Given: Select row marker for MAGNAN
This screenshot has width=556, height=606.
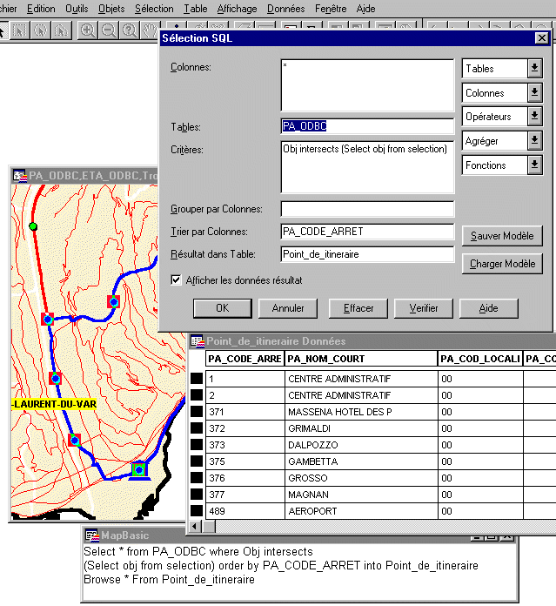Looking at the screenshot, I should (x=197, y=495).
